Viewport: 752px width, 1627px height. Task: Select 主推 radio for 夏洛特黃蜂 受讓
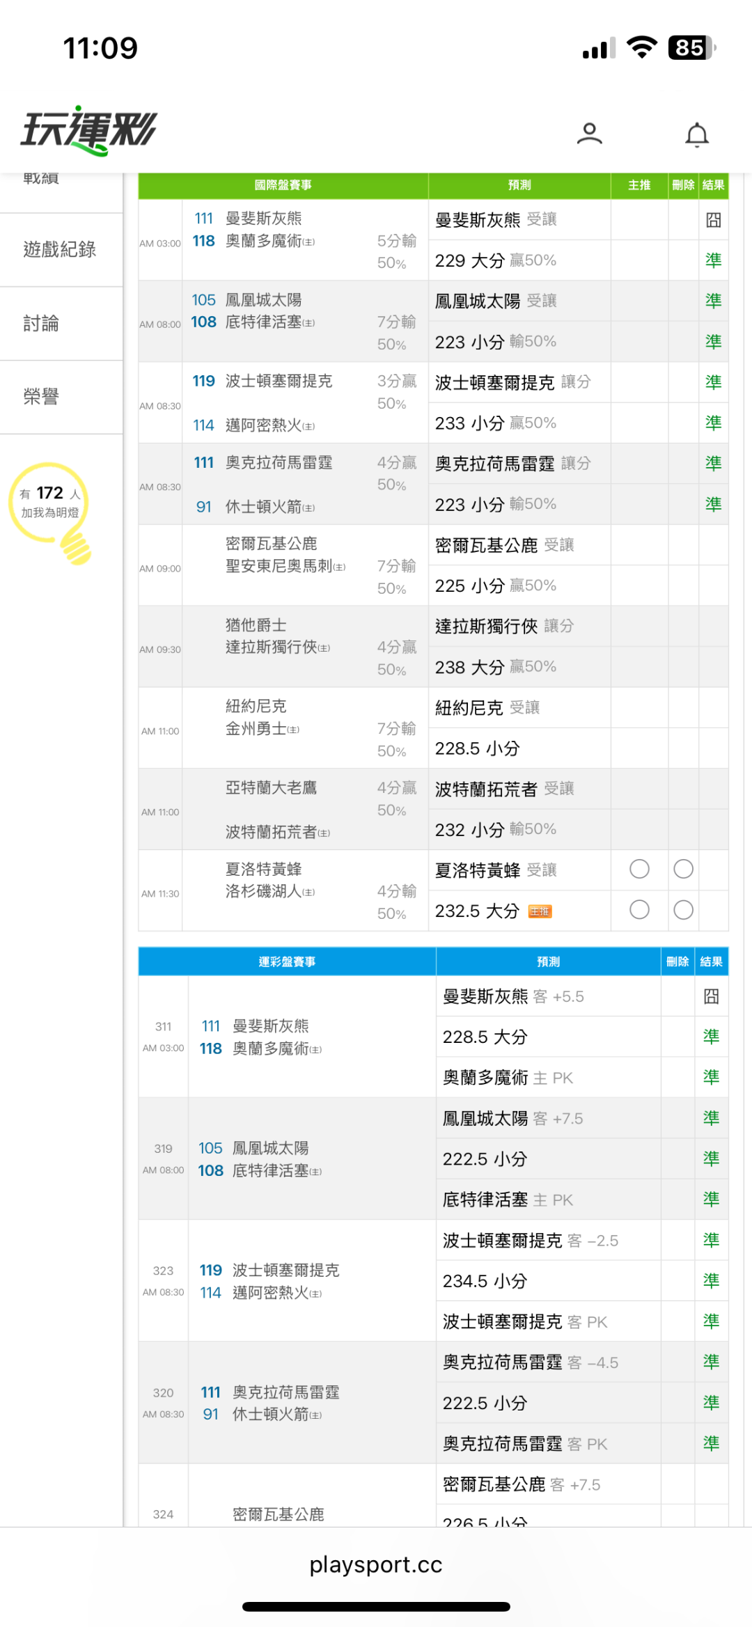tap(639, 869)
